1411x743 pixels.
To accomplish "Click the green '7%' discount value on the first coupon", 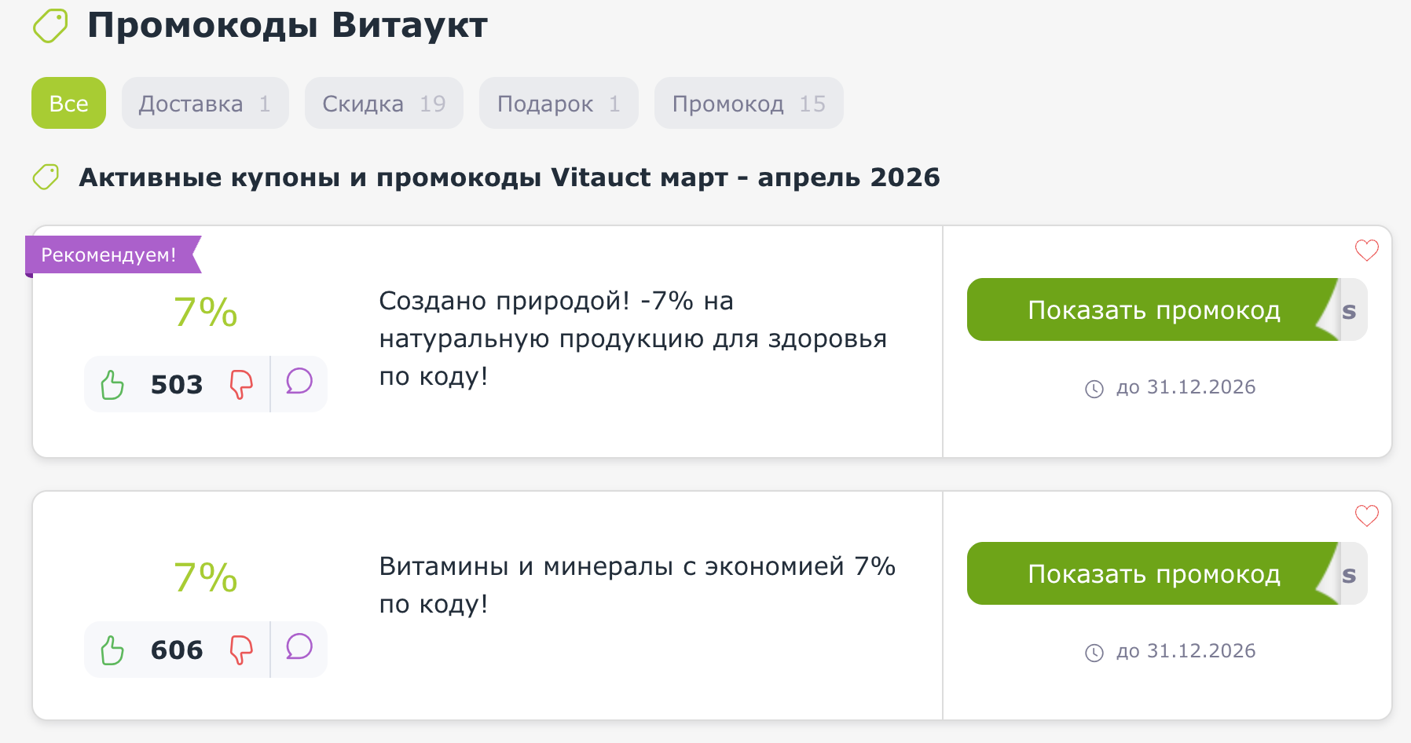I will [206, 311].
